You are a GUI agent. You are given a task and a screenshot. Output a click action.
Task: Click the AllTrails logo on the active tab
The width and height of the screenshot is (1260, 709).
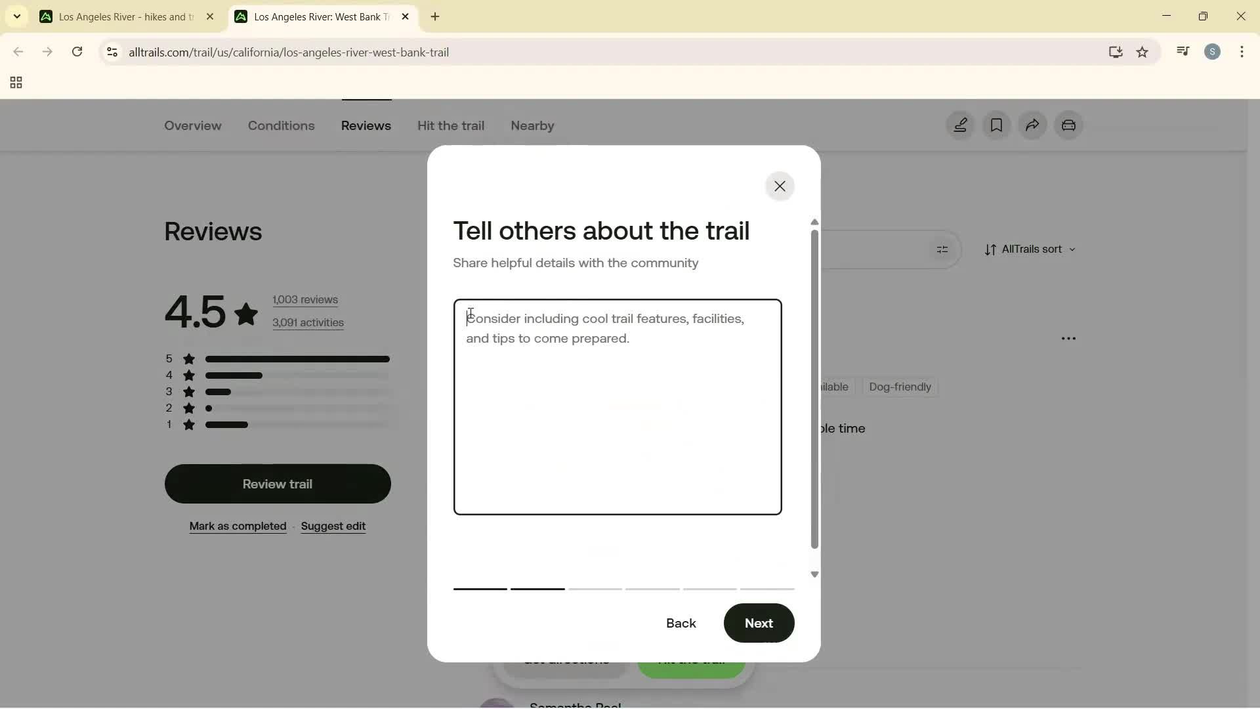click(x=241, y=16)
